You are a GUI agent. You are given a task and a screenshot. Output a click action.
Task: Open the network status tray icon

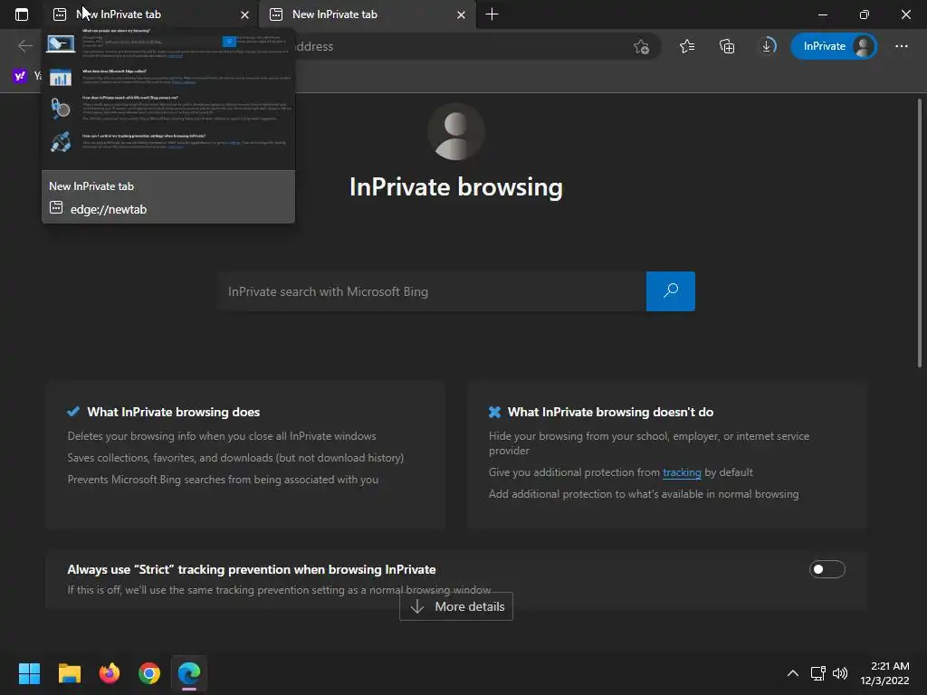pos(817,673)
